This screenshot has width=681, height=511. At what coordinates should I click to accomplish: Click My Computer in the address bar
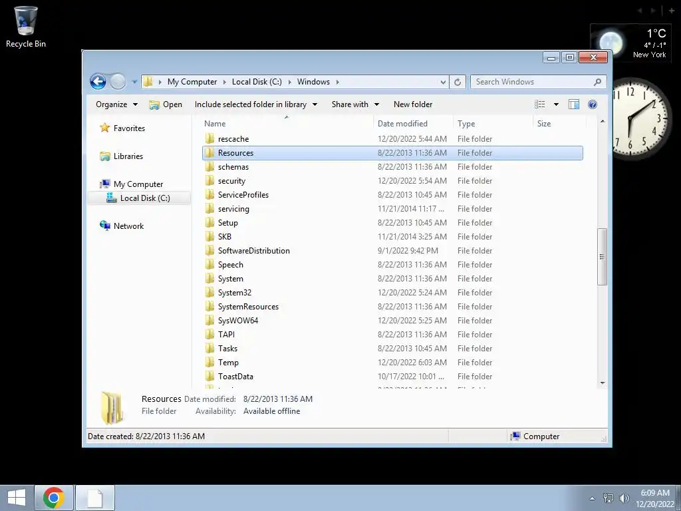(192, 82)
